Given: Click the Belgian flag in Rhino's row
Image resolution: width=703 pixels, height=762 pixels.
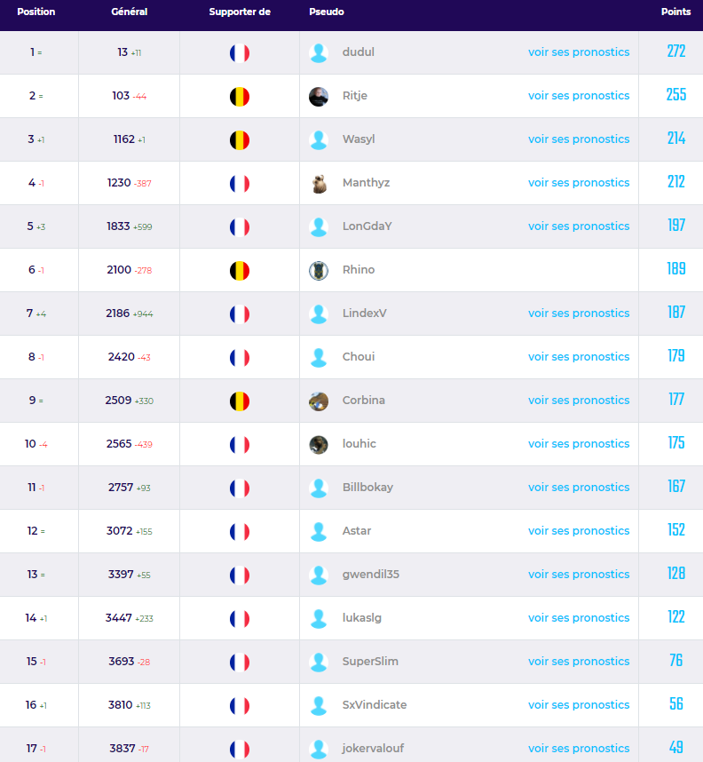Looking at the screenshot, I should click(x=240, y=271).
